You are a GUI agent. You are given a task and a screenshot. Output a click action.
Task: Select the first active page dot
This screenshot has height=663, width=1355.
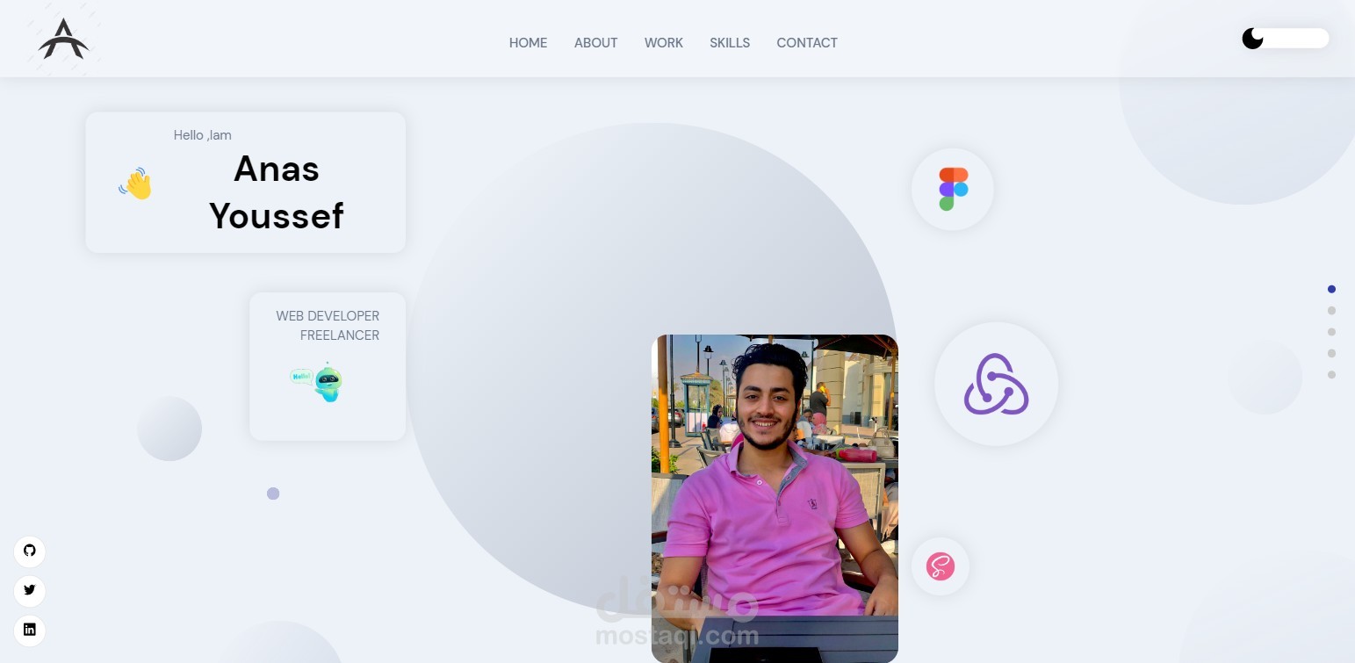[x=1331, y=289]
